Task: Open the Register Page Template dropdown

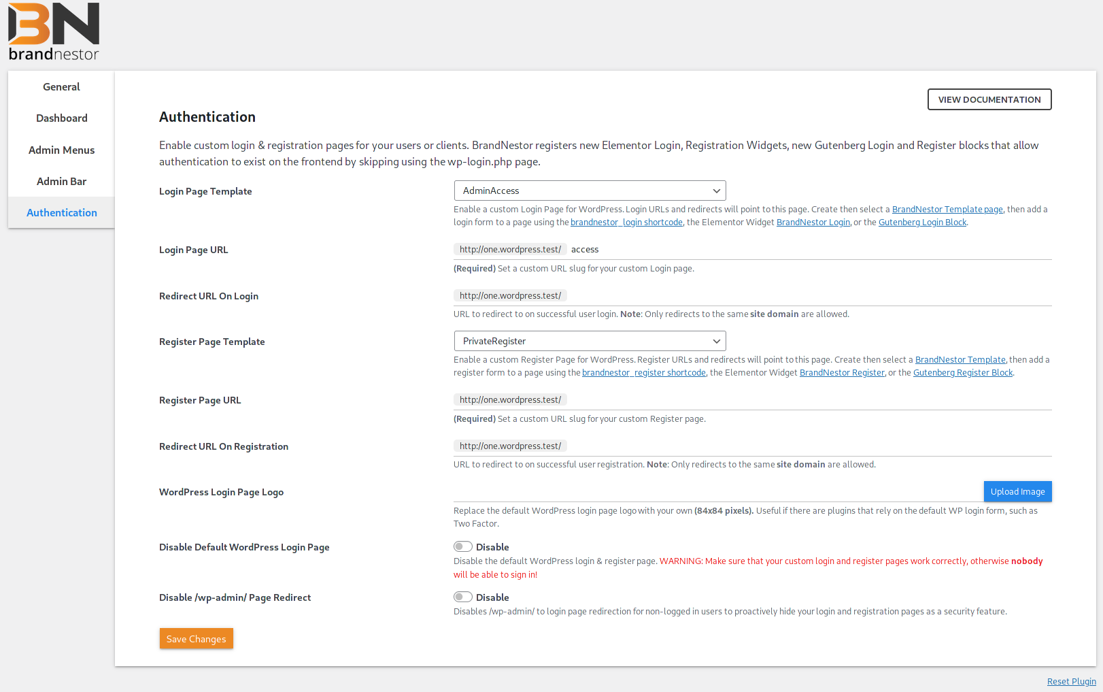Action: pos(590,341)
